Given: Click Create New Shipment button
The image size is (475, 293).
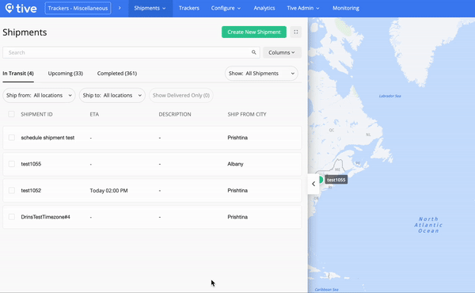Looking at the screenshot, I should pos(254,32).
